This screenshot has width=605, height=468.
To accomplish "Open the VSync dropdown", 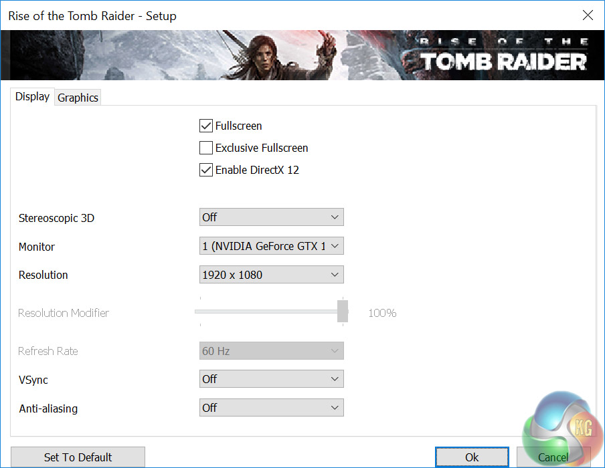I will pyautogui.click(x=271, y=379).
